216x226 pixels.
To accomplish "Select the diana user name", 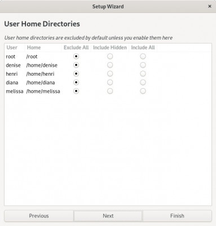I will [x=12, y=82].
